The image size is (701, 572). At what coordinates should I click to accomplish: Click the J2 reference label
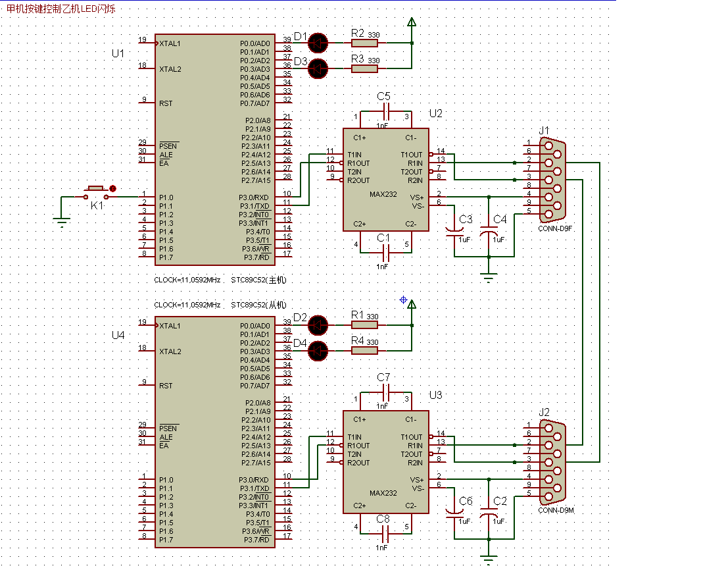pyautogui.click(x=544, y=412)
